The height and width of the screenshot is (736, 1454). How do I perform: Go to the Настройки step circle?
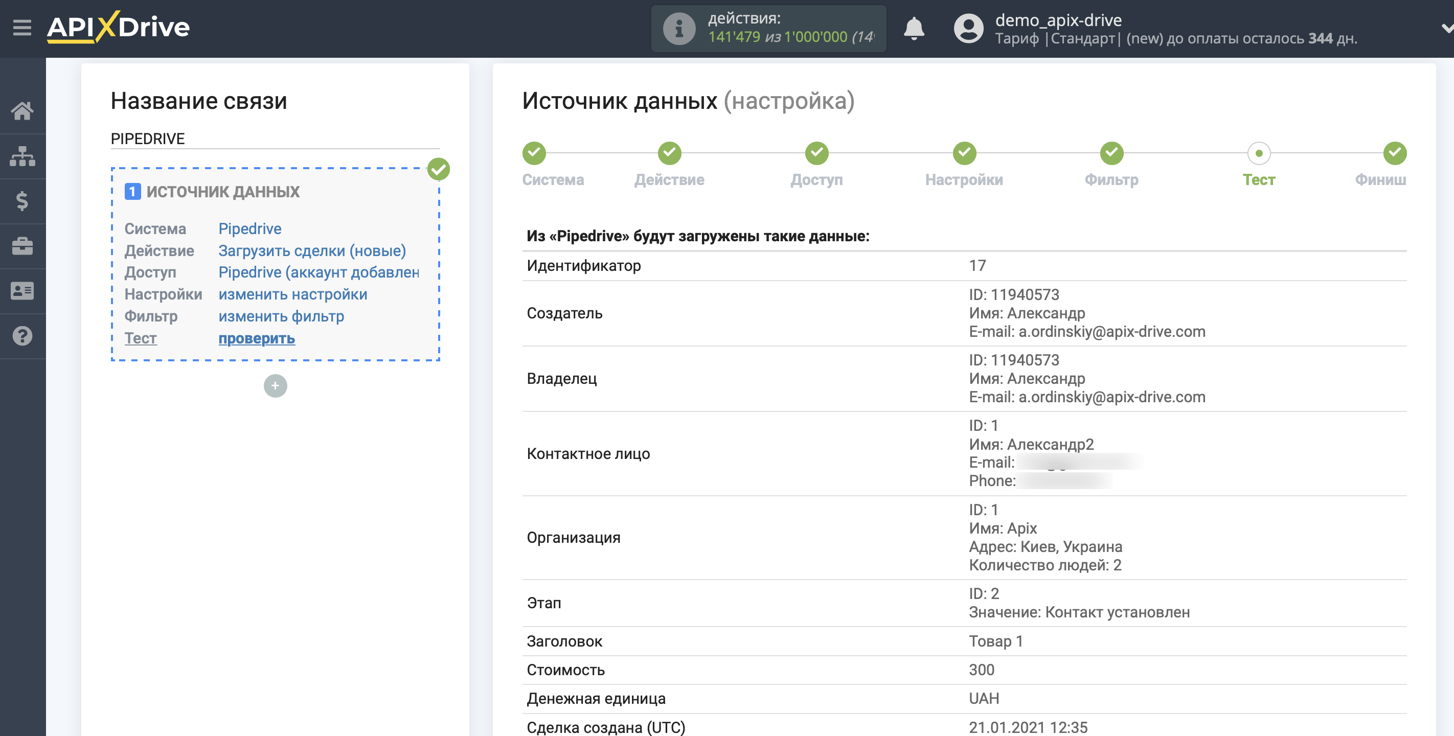click(x=964, y=153)
